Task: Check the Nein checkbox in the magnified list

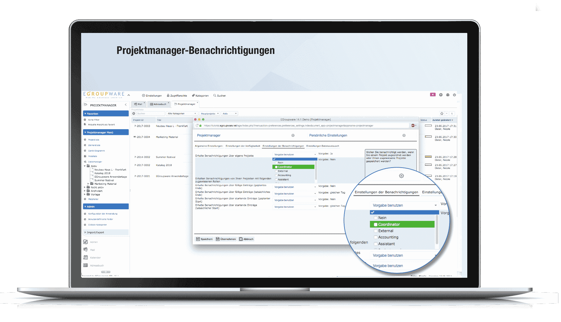Action: tap(376, 218)
